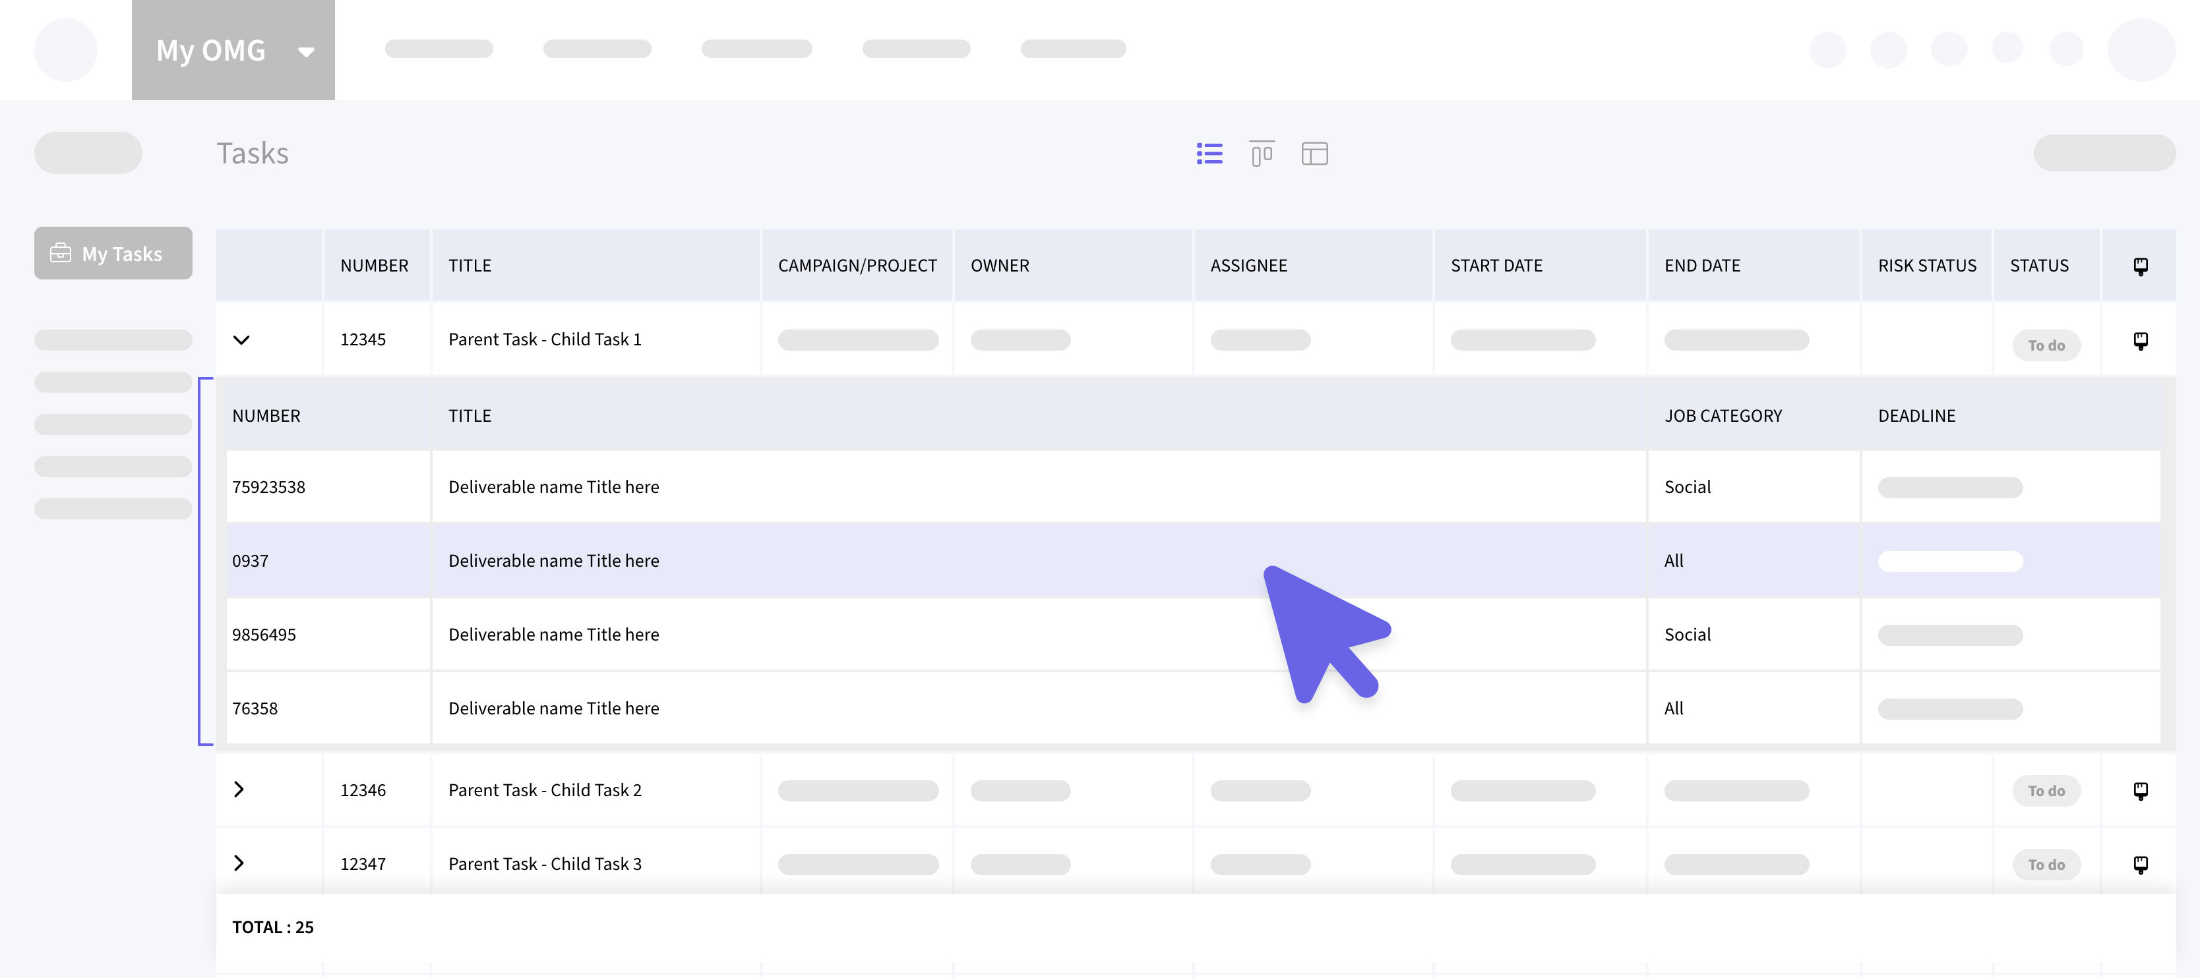Expand Parent Task - Child Task 2
The image size is (2200, 978).
239,790
